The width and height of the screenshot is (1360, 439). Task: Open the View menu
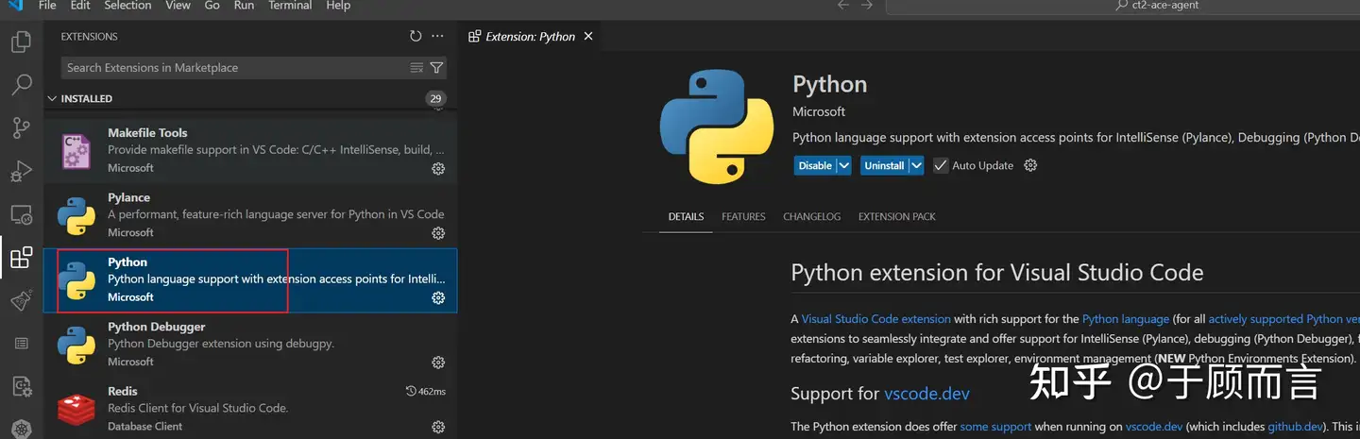click(x=178, y=6)
